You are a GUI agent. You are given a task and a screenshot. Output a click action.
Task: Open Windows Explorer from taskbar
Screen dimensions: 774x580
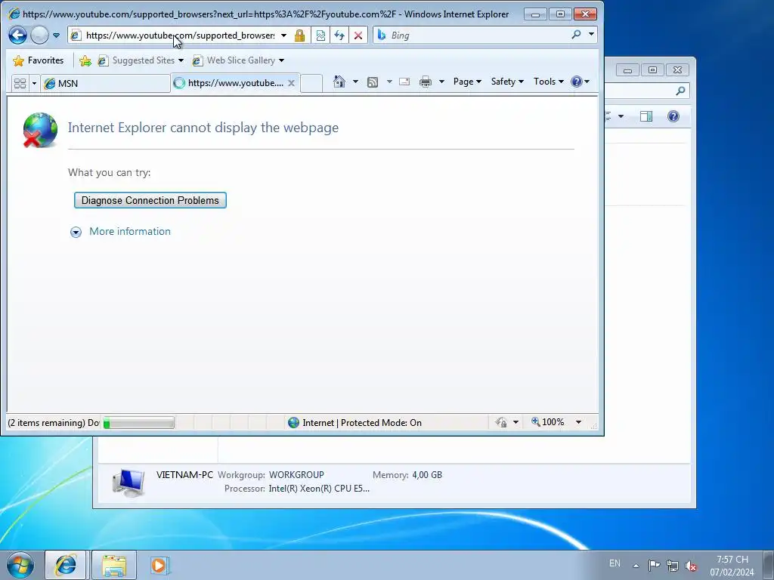(x=114, y=565)
